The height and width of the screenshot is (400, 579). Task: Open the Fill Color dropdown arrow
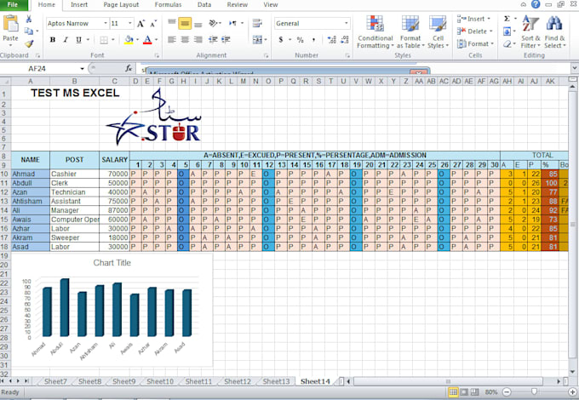tap(137, 40)
